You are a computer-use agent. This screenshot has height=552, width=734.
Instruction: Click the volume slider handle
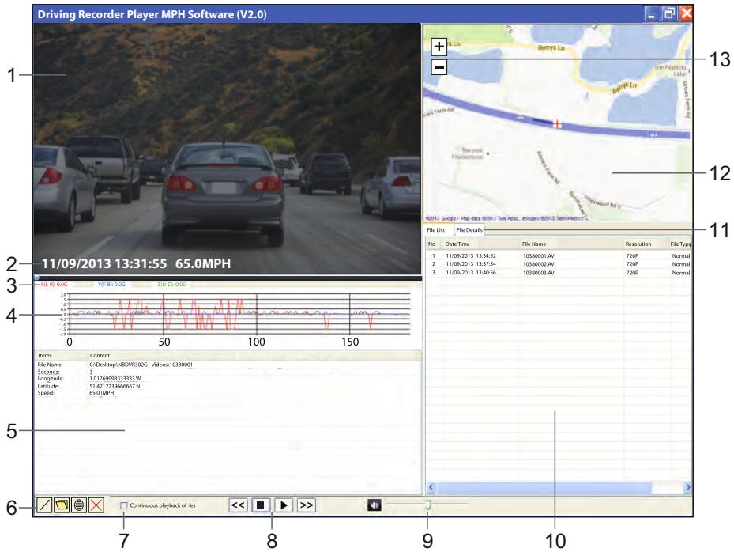(x=427, y=505)
